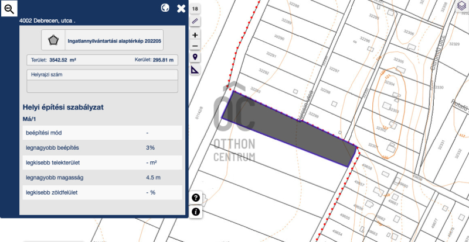This screenshot has width=469, height=242.
Task: Click the Helyrajzi szám field
Action: point(103,86)
